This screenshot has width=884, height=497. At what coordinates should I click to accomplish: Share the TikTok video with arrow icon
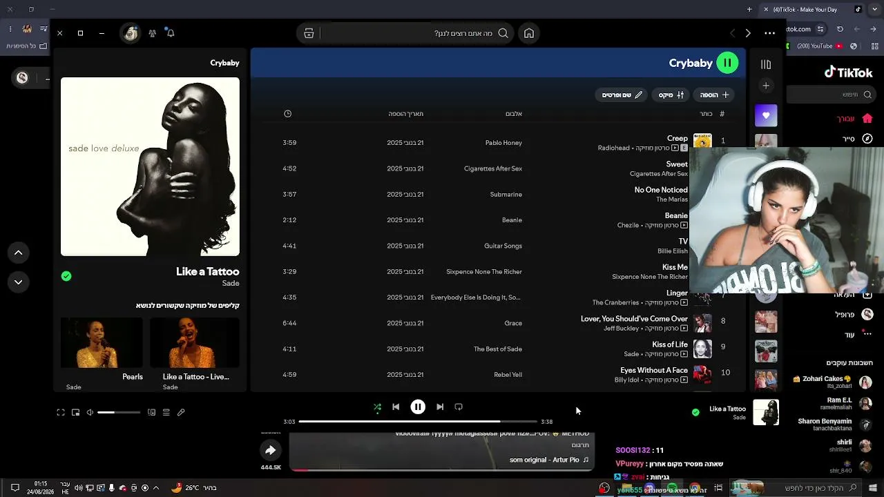pos(271,451)
